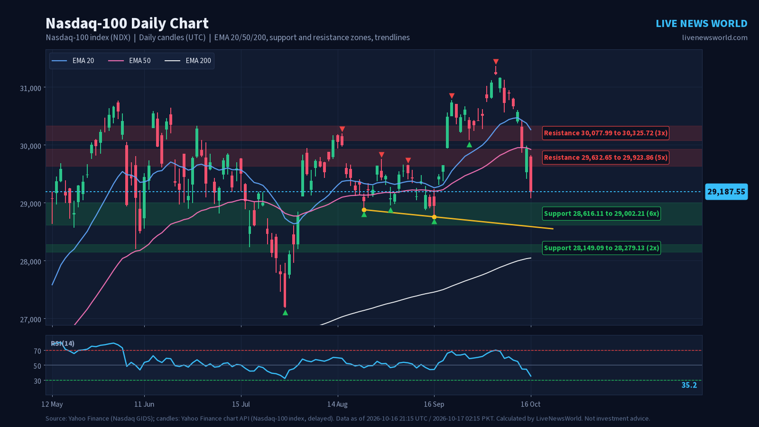Click the 30,000 price axis label
Image resolution: width=759 pixels, height=427 pixels.
[30, 146]
